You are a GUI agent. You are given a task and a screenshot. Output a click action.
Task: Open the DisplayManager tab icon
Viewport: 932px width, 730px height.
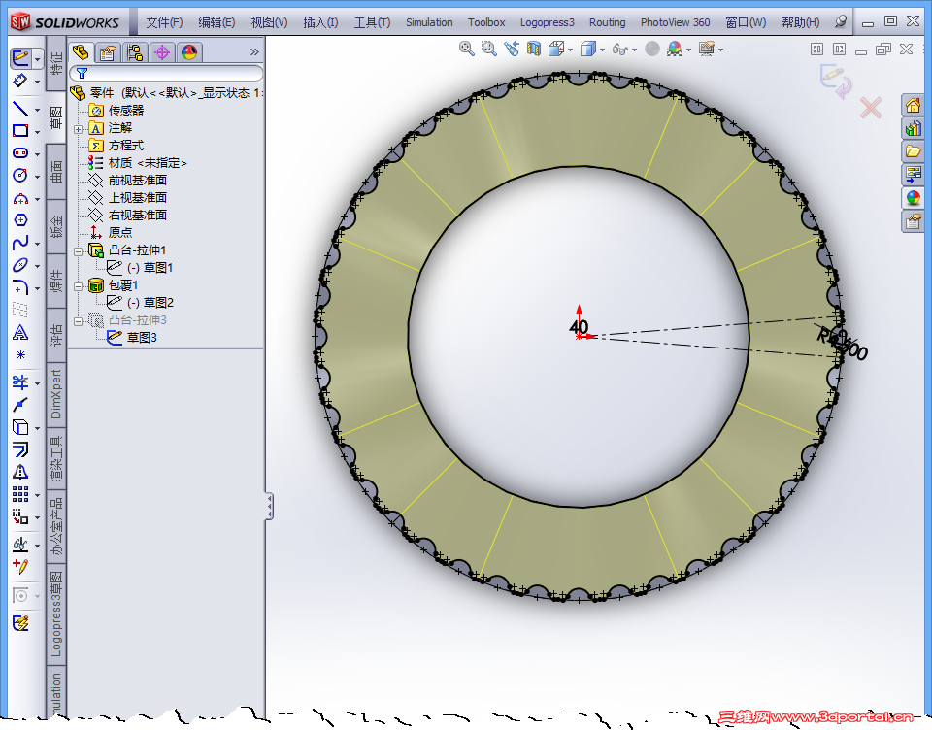coord(189,53)
